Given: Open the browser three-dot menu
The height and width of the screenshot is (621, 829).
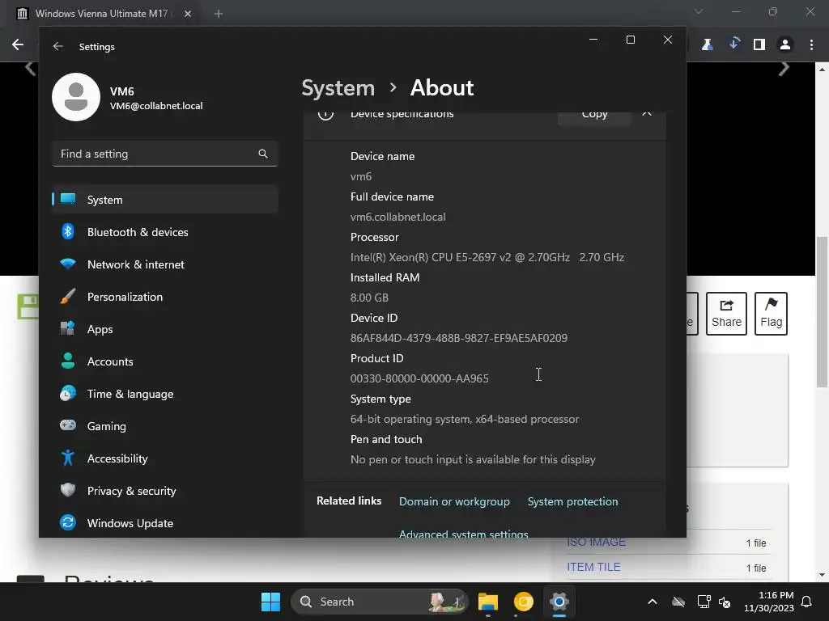Looking at the screenshot, I should pyautogui.click(x=811, y=45).
